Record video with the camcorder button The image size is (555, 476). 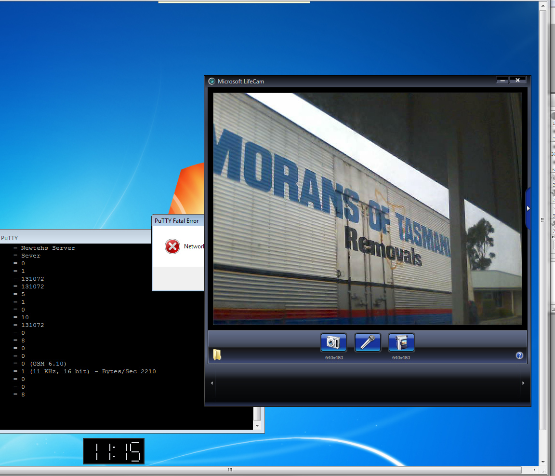pos(401,342)
